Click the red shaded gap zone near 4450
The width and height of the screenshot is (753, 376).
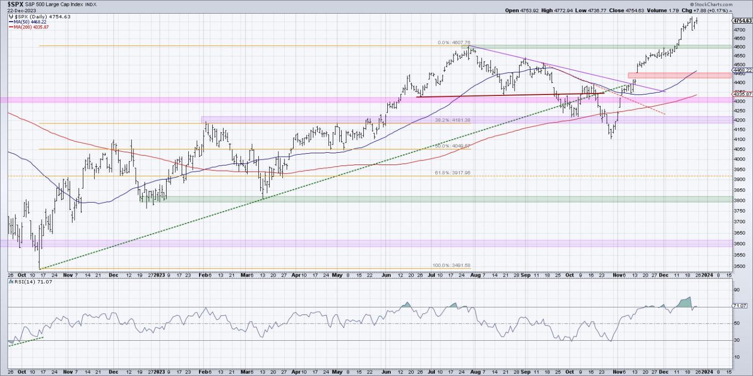(679, 75)
